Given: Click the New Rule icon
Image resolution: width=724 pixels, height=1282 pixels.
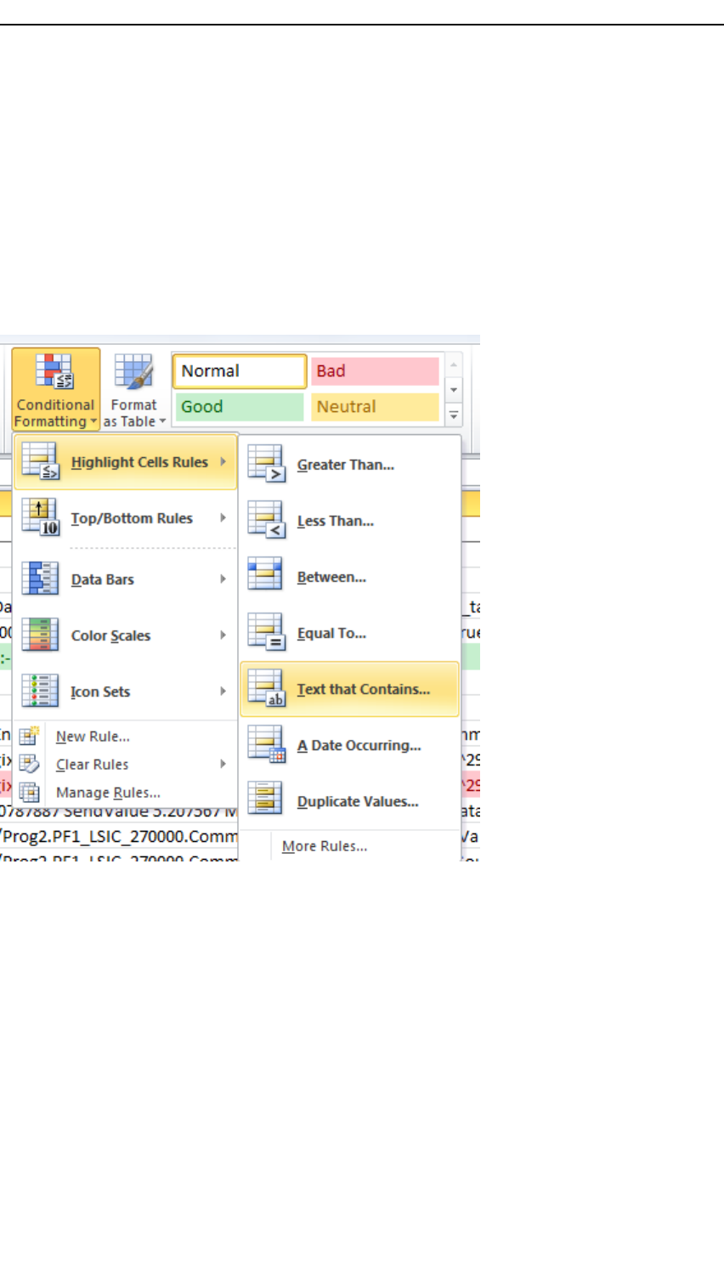Looking at the screenshot, I should coord(30,736).
